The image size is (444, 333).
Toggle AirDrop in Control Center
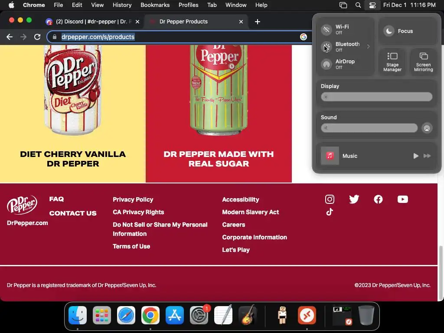(326, 64)
